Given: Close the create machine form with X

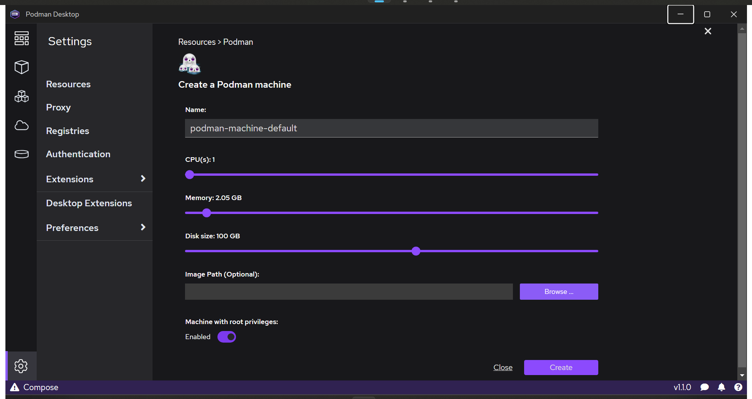Looking at the screenshot, I should click(708, 31).
